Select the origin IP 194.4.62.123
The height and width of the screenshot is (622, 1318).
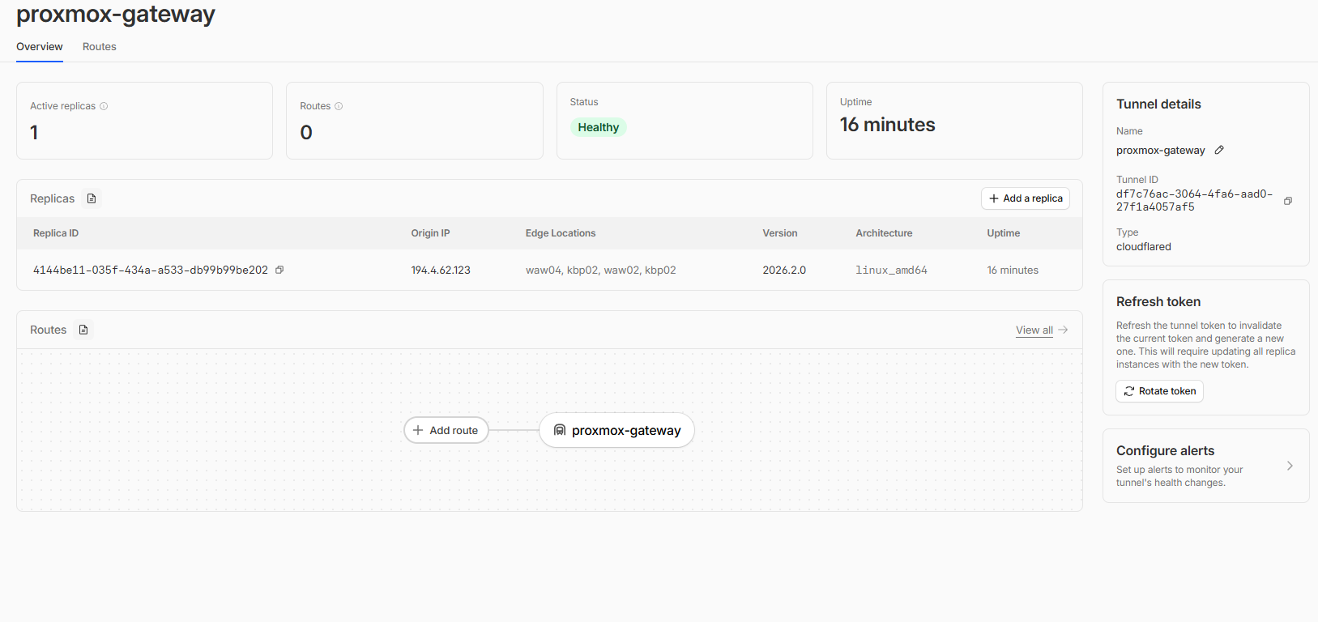click(x=441, y=270)
